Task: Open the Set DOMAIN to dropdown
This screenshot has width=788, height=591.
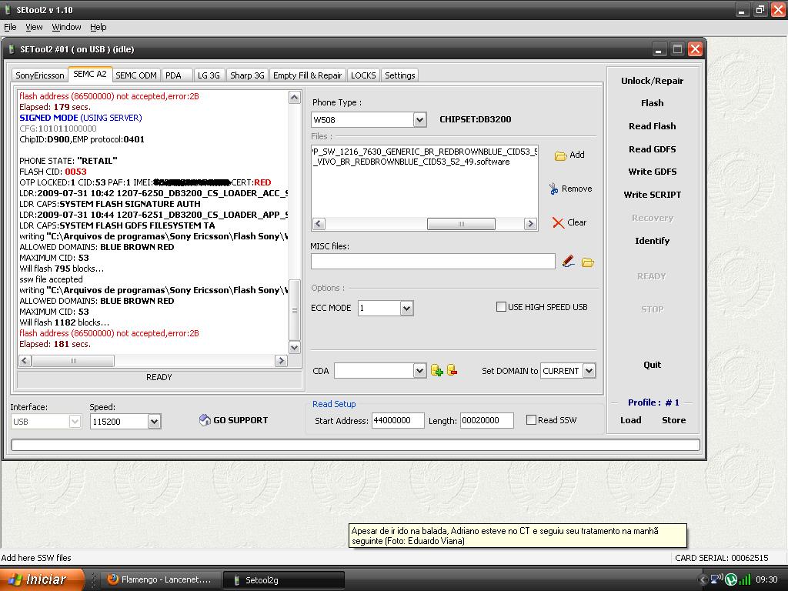Action: tap(589, 371)
